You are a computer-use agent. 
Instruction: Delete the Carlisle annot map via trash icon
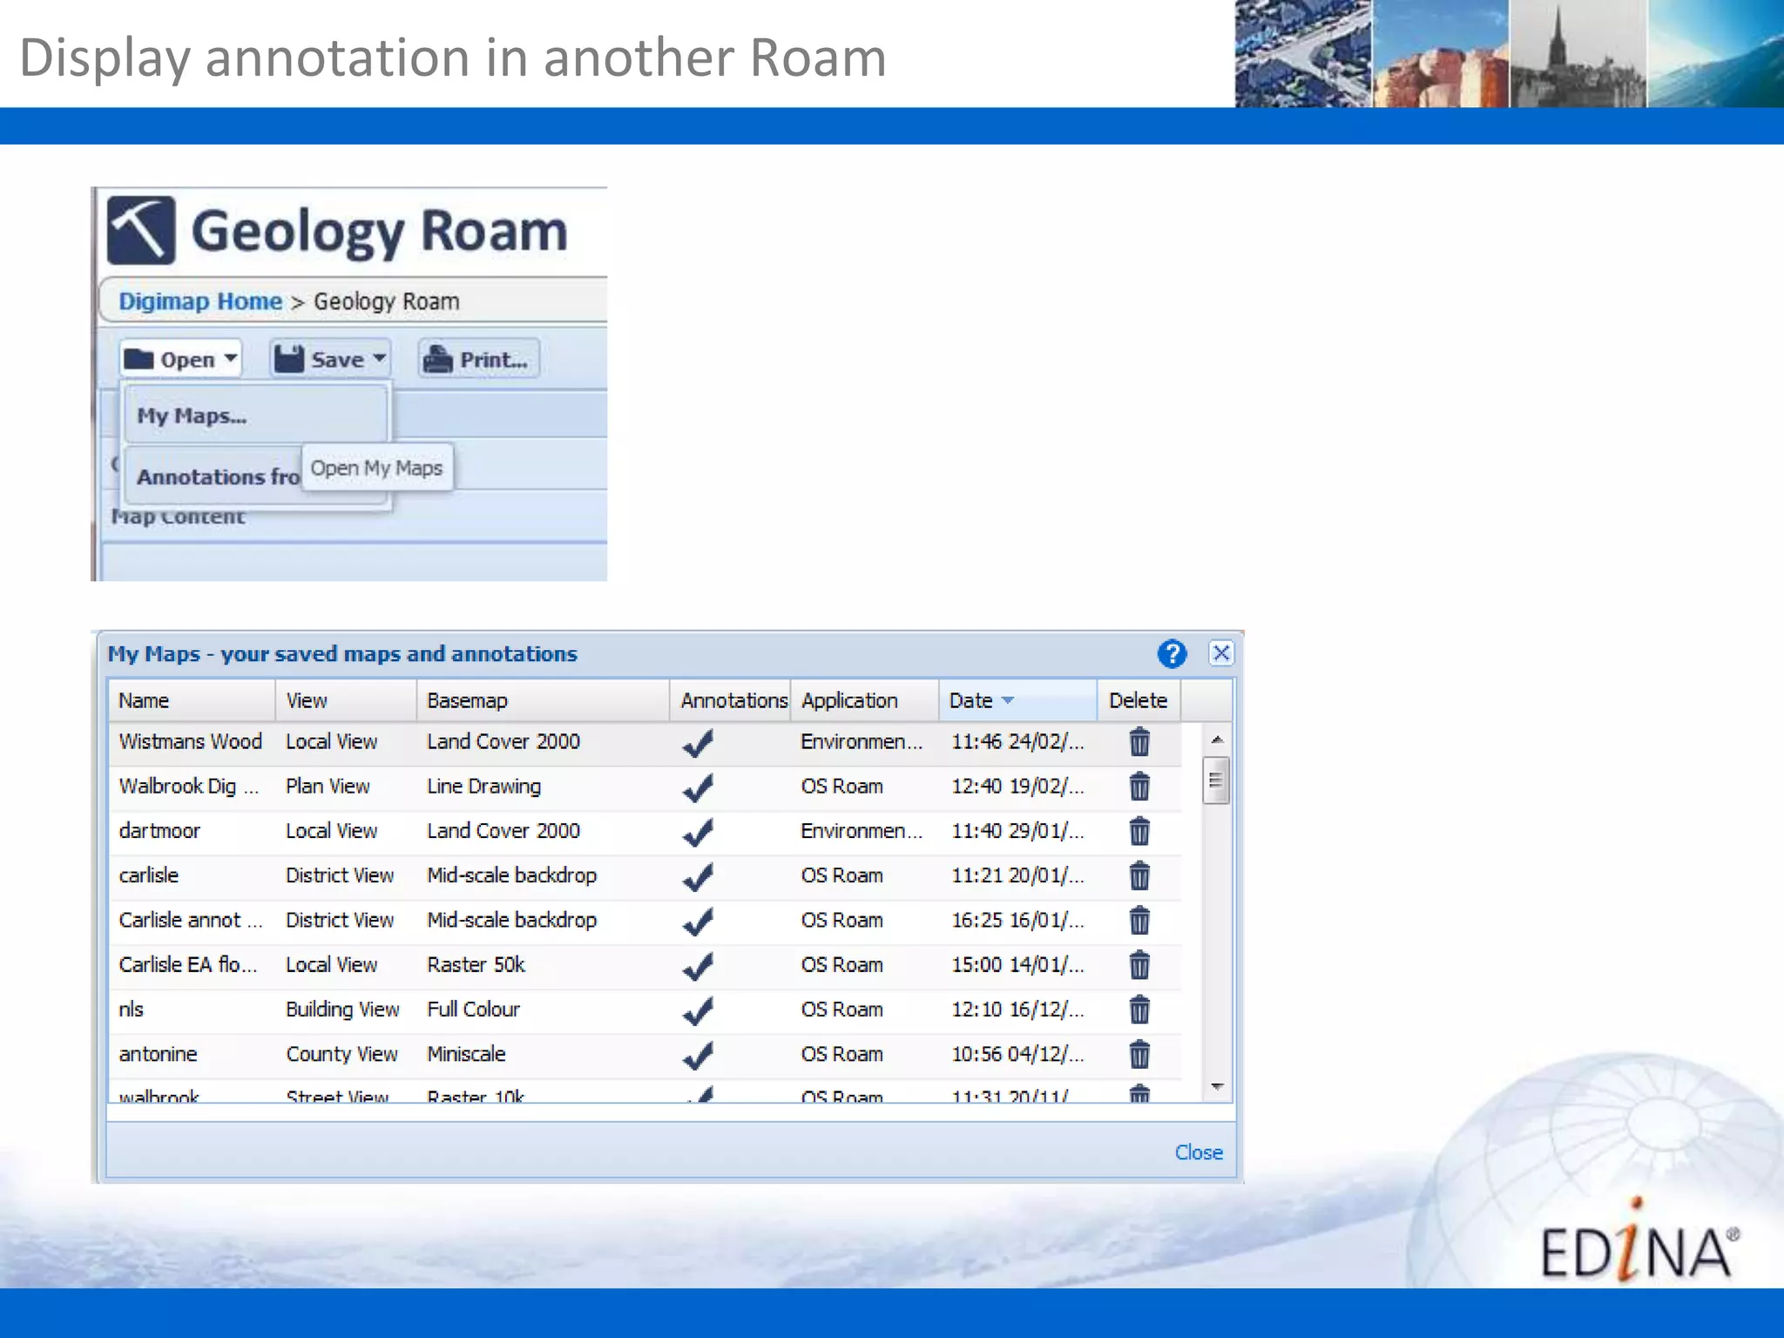(x=1139, y=920)
